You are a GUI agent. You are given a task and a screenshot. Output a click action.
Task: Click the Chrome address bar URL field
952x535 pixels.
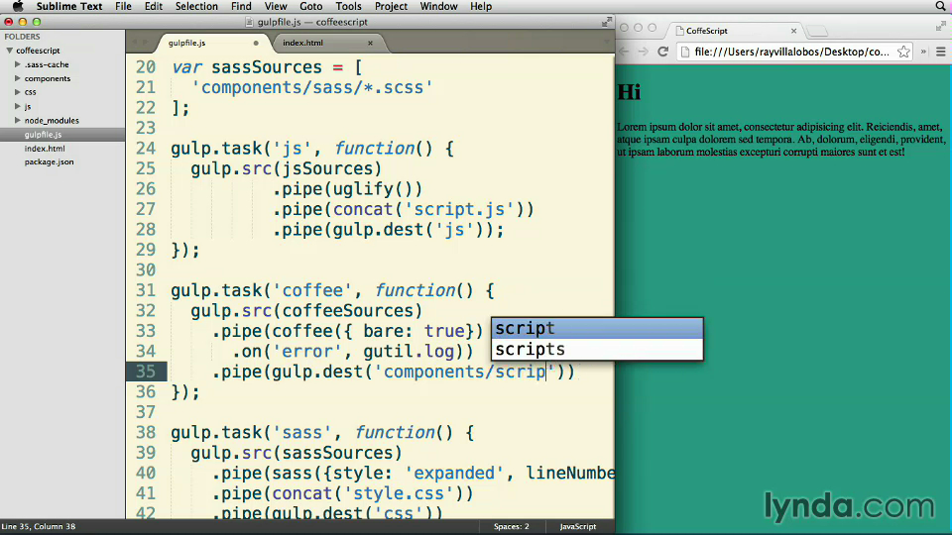click(783, 52)
